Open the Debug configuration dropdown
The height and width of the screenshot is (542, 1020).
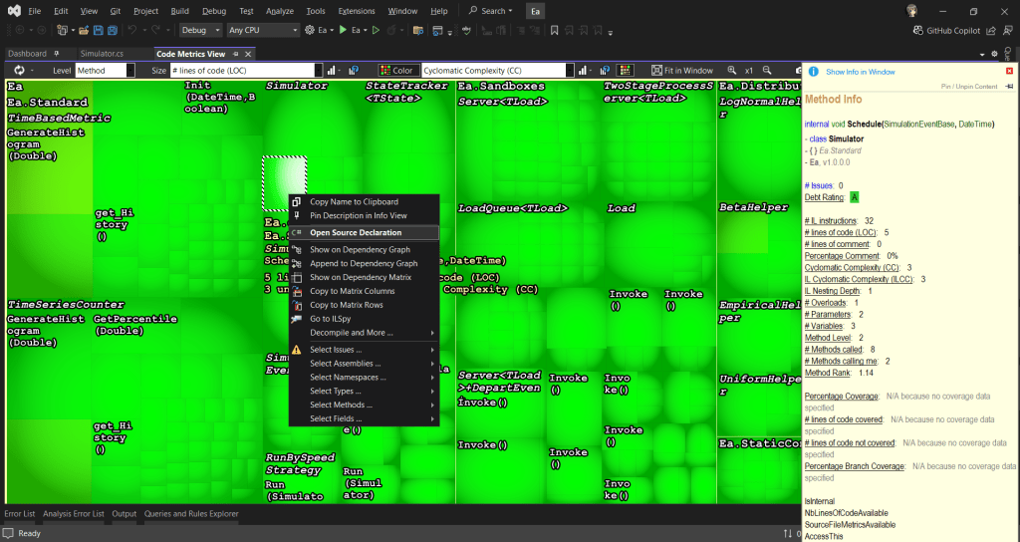(200, 30)
